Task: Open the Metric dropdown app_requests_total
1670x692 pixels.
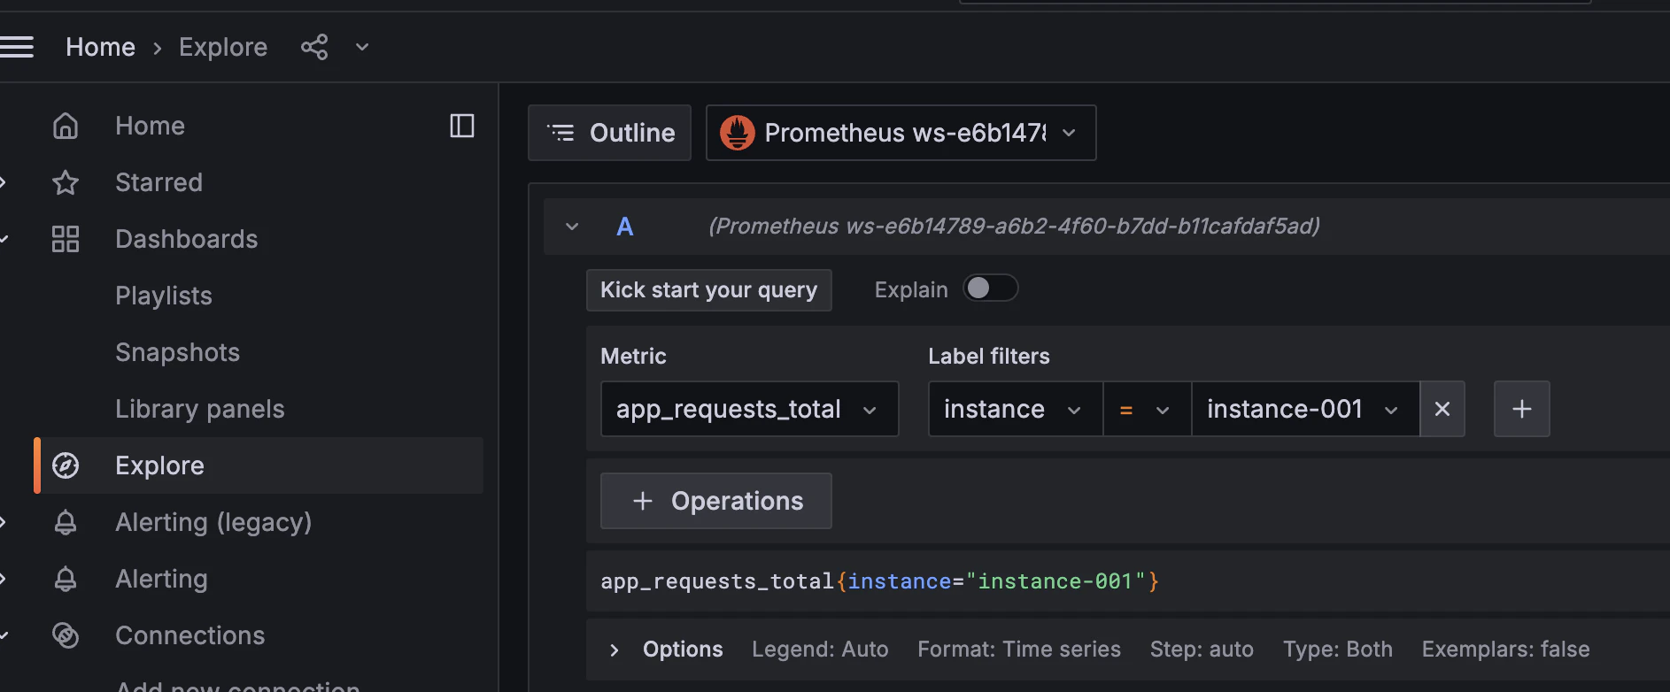Action: pyautogui.click(x=749, y=409)
